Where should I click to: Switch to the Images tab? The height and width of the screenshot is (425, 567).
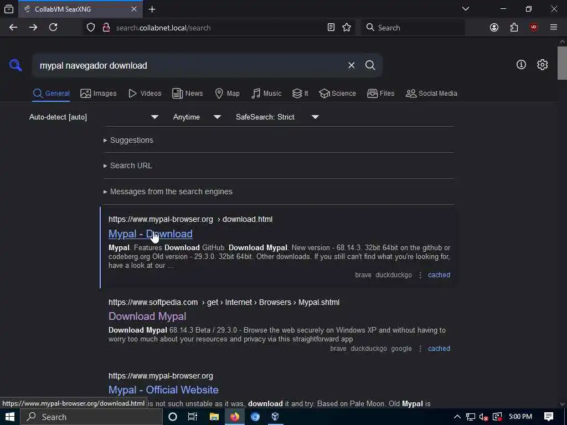(99, 93)
